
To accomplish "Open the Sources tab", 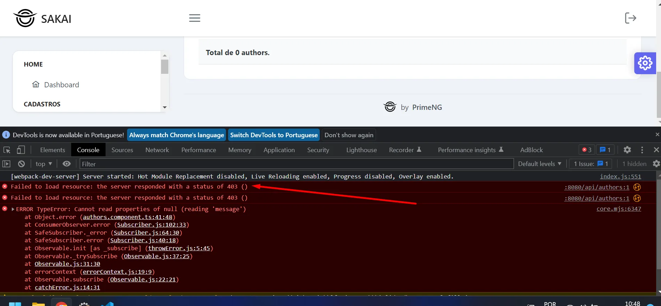I will tap(122, 150).
